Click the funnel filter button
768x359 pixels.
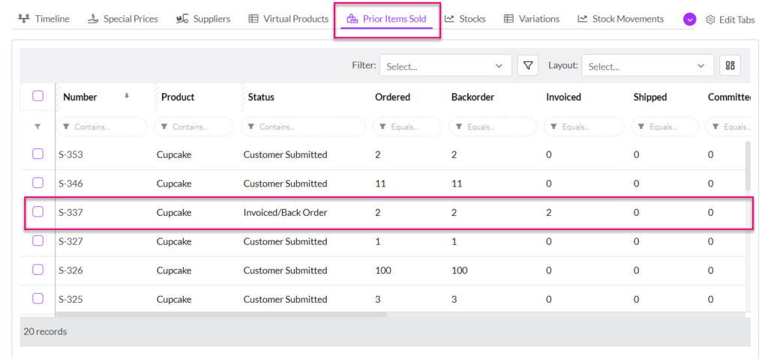(528, 65)
